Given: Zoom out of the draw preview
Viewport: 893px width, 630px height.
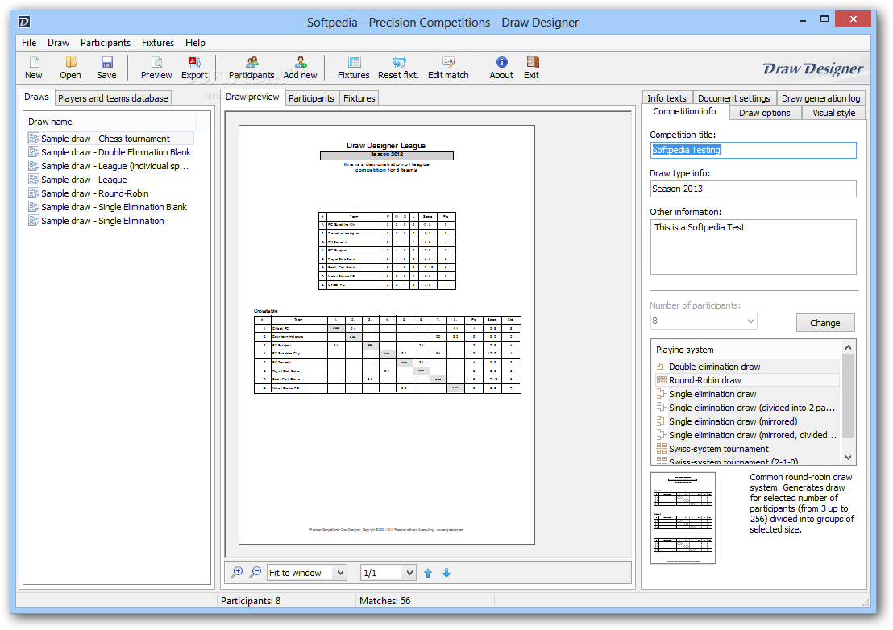Looking at the screenshot, I should coord(255,573).
